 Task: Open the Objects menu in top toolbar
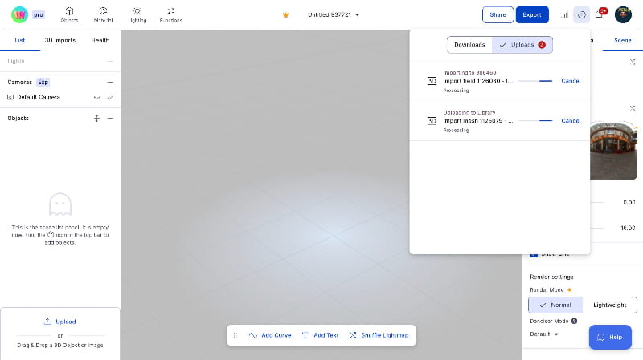[69, 14]
